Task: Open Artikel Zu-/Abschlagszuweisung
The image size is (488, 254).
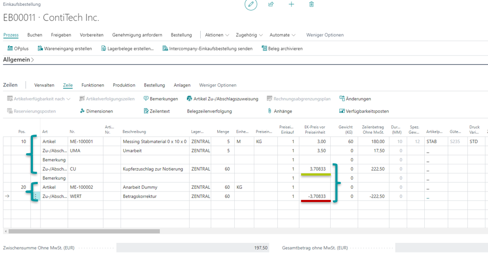Action: [x=222, y=99]
